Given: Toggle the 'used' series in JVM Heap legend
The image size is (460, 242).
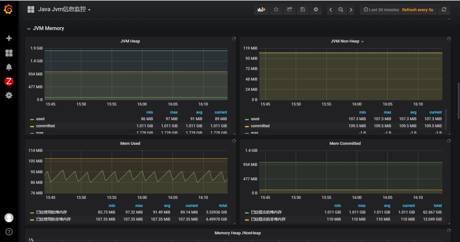Looking at the screenshot, I should 40,119.
